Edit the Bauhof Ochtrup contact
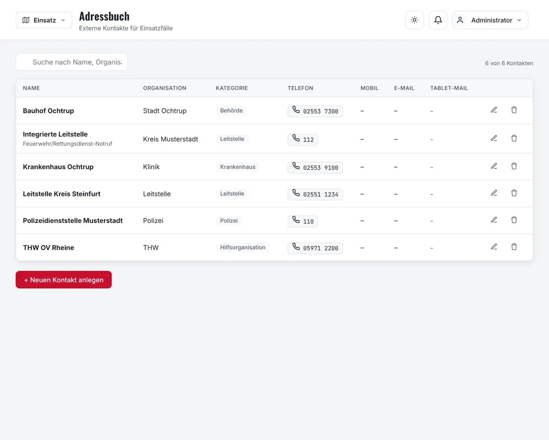Viewport: 549px width, 440px height. (494, 110)
